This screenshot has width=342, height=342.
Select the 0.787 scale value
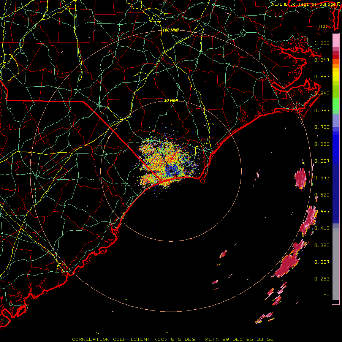322,110
